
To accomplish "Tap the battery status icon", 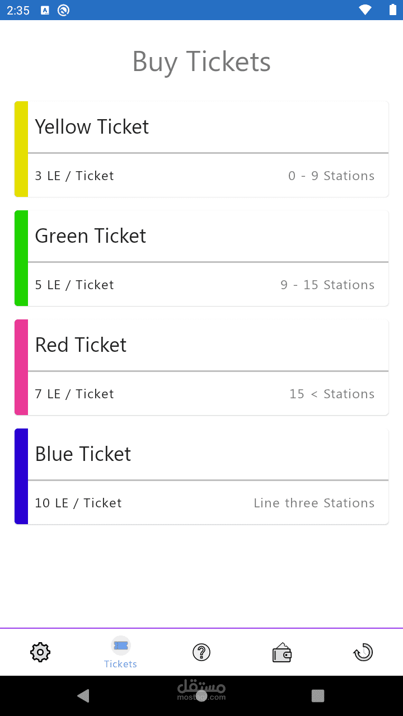I will (x=392, y=10).
